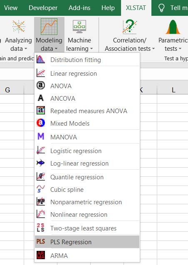The image size is (188, 265).
Task: Select the ANOVA circled-a icon
Action: click(x=41, y=86)
